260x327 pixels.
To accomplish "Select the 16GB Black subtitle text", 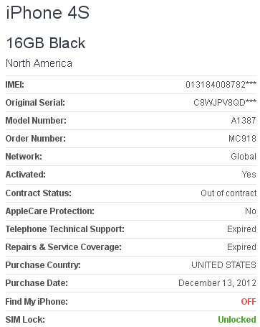I will (x=46, y=43).
